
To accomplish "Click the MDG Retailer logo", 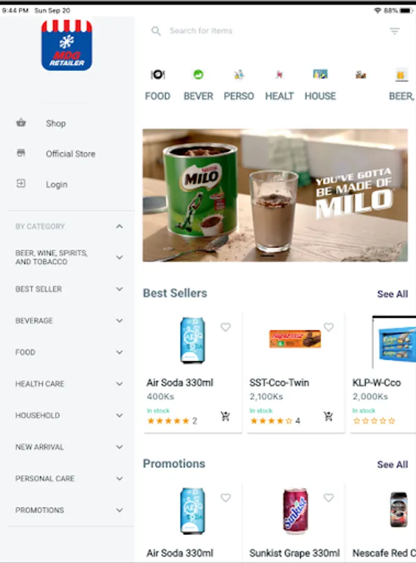I will [x=67, y=45].
